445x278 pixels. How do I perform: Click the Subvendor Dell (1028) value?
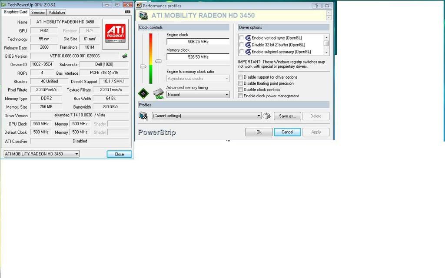104,64
